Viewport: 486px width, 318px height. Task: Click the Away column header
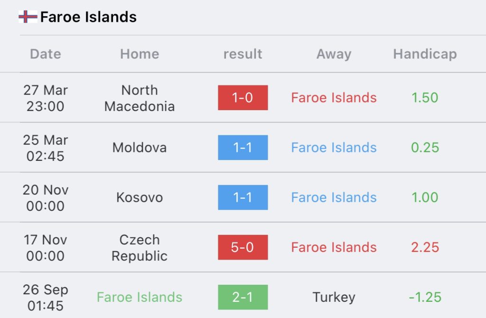point(334,54)
